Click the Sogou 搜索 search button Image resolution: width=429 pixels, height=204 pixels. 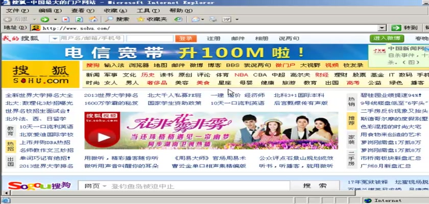[315, 186]
